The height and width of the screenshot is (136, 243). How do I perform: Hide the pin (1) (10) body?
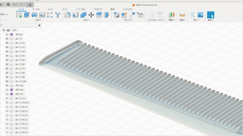7,81
